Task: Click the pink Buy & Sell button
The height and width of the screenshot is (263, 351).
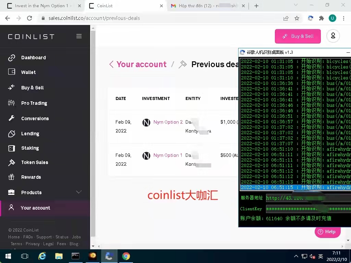Action: (298, 36)
